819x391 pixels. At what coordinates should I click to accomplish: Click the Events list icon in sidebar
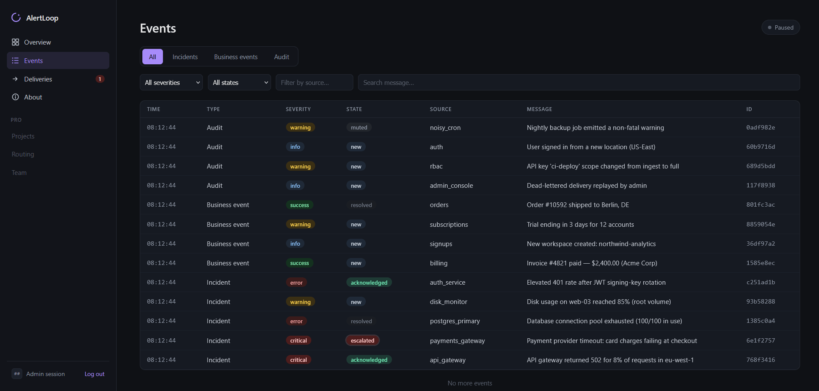click(x=15, y=60)
